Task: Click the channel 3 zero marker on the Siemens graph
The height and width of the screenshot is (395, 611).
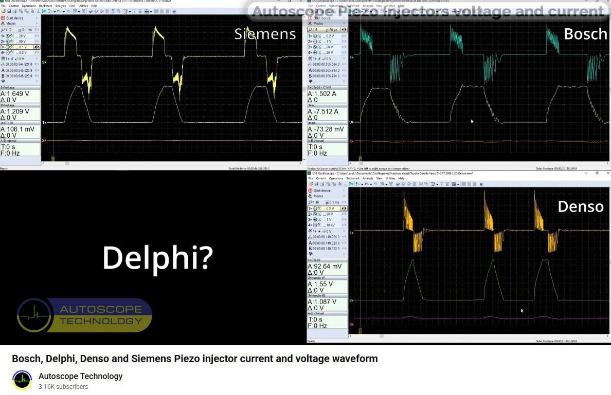Action: 44,62
